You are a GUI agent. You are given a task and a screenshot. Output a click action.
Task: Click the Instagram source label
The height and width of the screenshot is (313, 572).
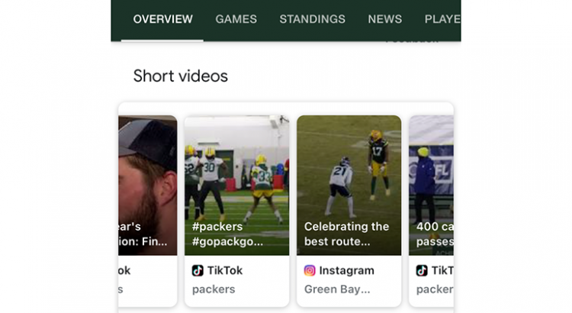coord(346,270)
